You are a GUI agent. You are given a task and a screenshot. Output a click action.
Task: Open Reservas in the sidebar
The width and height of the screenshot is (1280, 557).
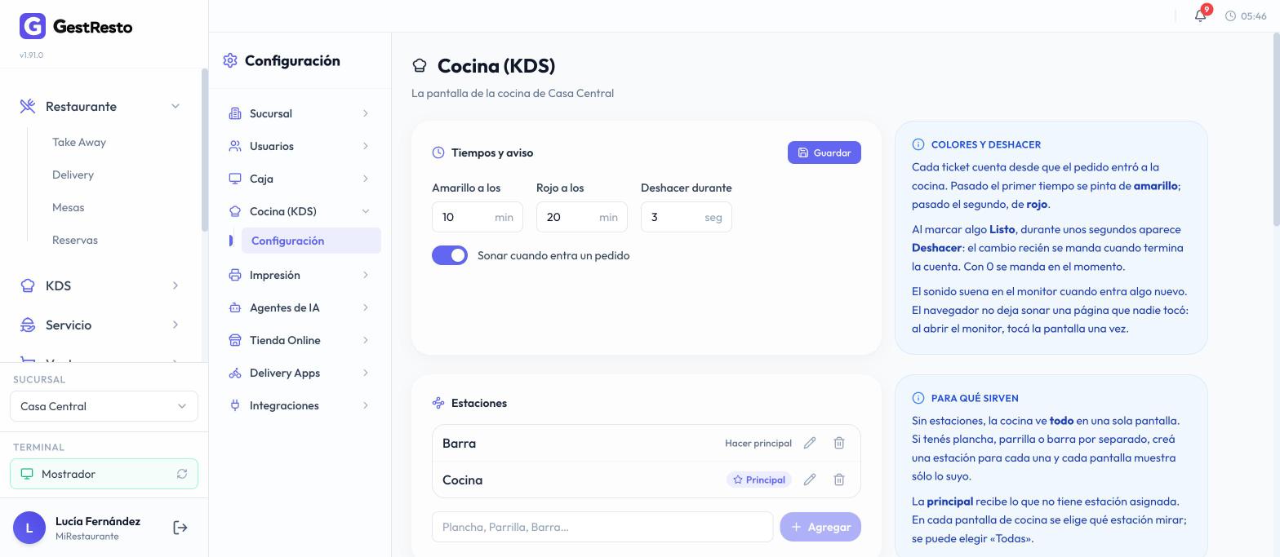75,240
